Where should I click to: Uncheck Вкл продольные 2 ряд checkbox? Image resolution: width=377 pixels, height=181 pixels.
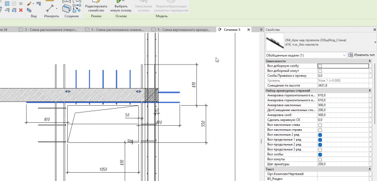coord(320,145)
